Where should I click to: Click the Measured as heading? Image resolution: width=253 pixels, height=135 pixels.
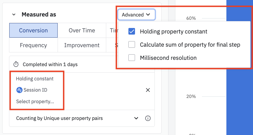(39, 15)
